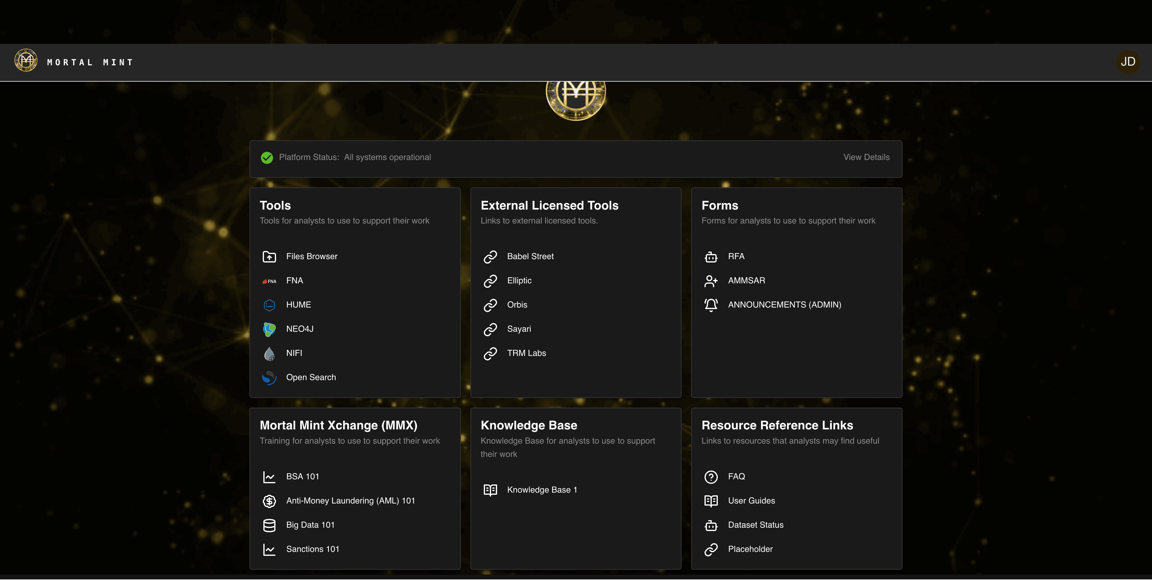The width and height of the screenshot is (1152, 580).
Task: Click the green platform status checkmark
Action: coord(267,158)
